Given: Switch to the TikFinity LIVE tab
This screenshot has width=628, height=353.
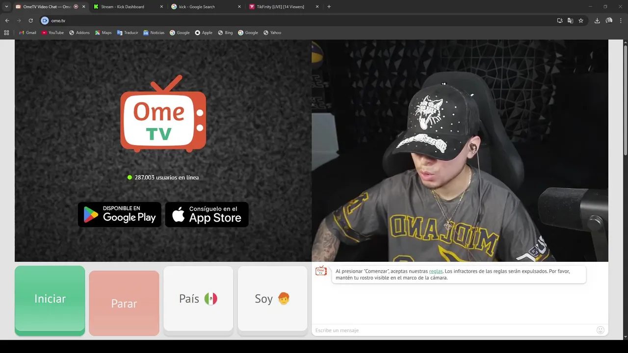Looking at the screenshot, I should pos(276,7).
